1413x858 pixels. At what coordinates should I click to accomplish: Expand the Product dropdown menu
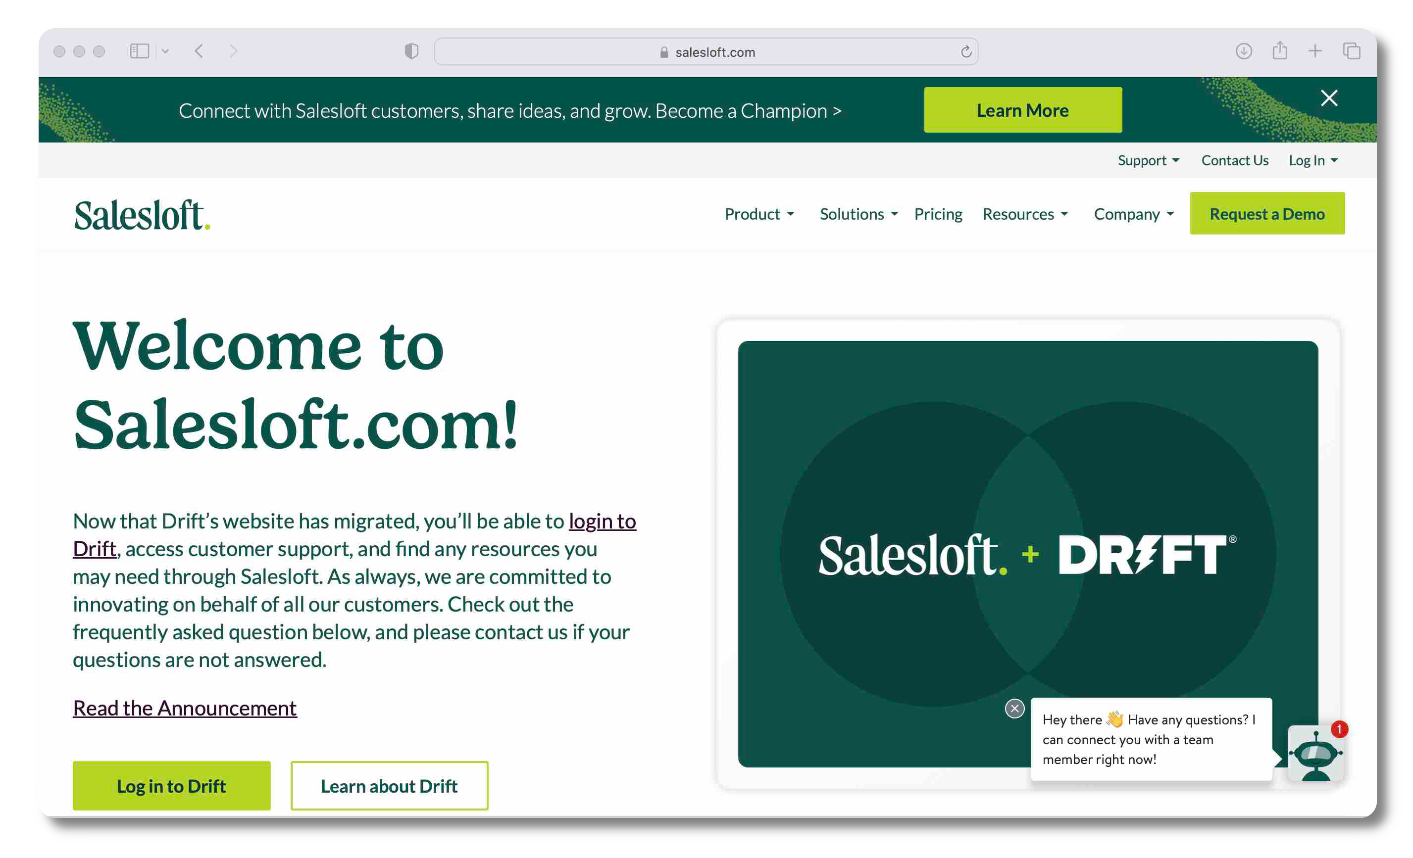tap(758, 213)
